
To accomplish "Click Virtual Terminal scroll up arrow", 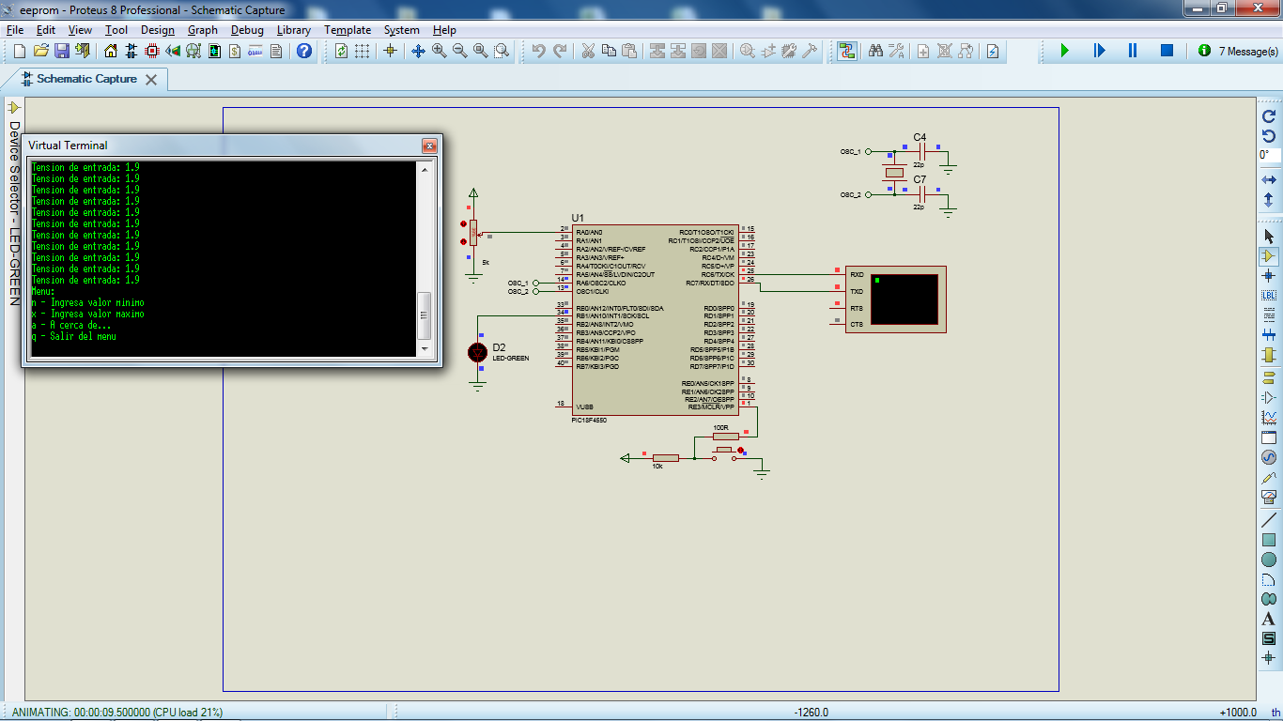I will (425, 170).
